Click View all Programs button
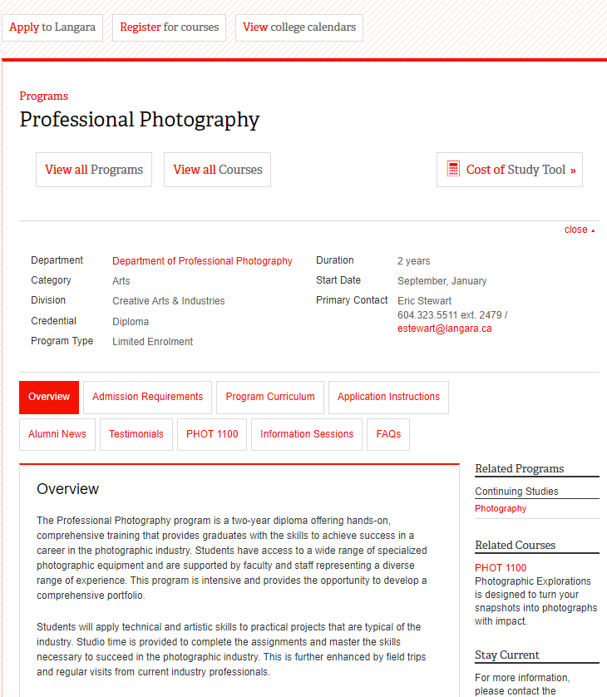 [94, 170]
